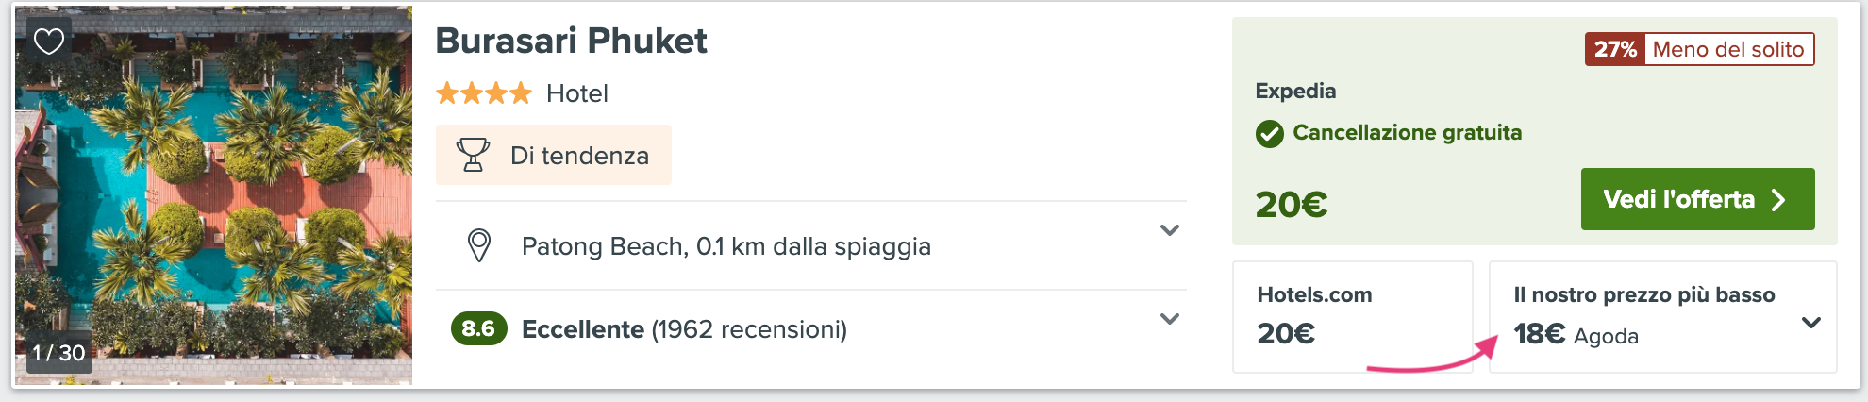Click the green checkmark beside Cancellazione gratuita

coord(1270,134)
